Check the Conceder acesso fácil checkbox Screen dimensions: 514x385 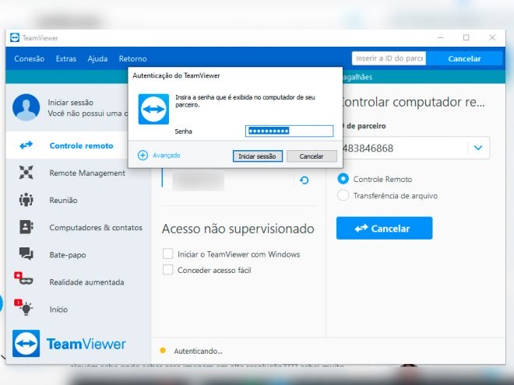pyautogui.click(x=168, y=270)
